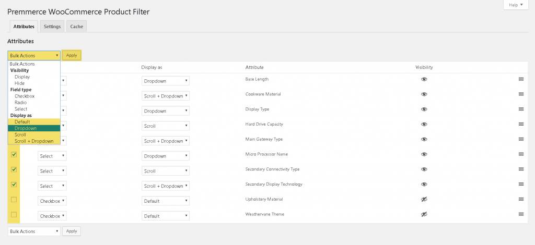Open Display as dropdown for Secondary Display Technology
535x245 pixels.
click(x=166, y=186)
